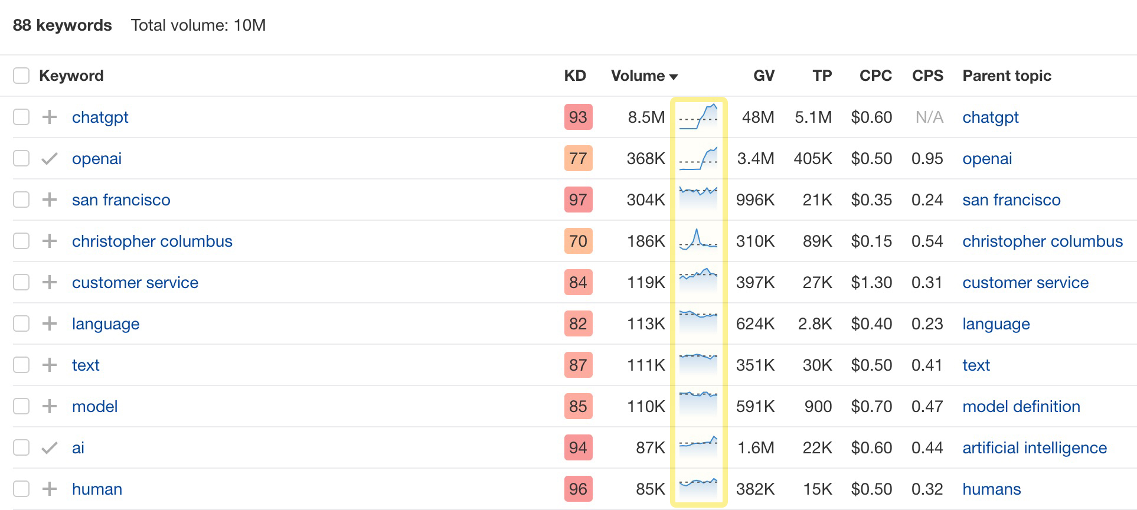
Task: Open the ai keyword trend sparkline
Action: coord(698,446)
